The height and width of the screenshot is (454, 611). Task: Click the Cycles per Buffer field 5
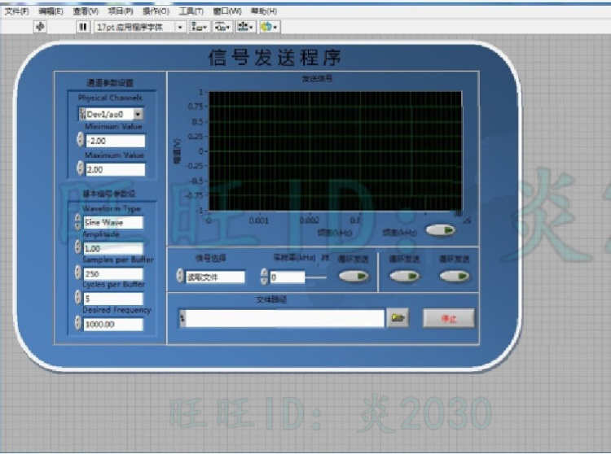coord(113,299)
